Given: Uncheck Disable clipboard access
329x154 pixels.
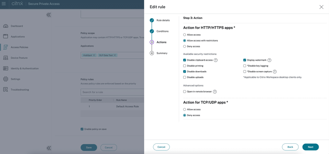Looking at the screenshot, I should pyautogui.click(x=185, y=60).
